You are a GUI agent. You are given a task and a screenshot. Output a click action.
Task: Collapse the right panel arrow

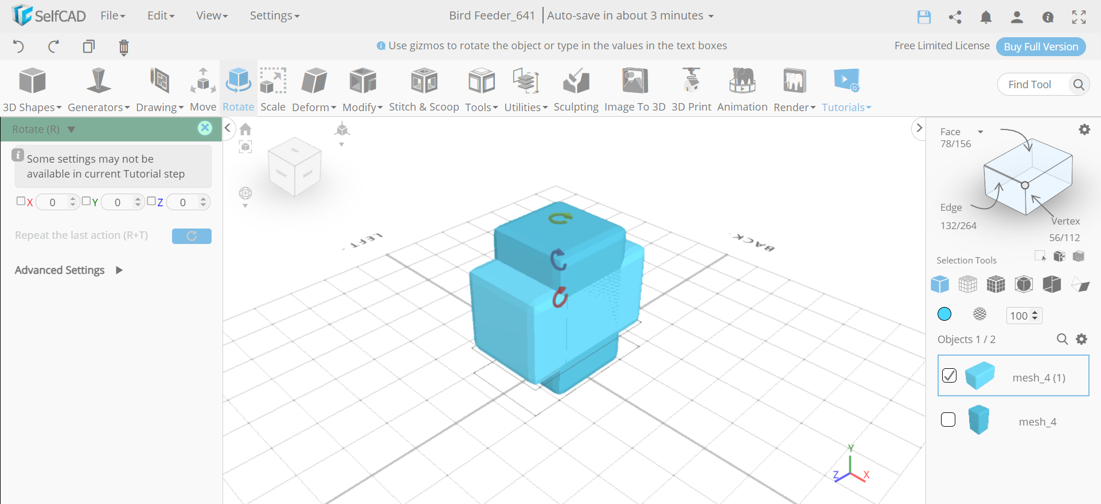(919, 128)
